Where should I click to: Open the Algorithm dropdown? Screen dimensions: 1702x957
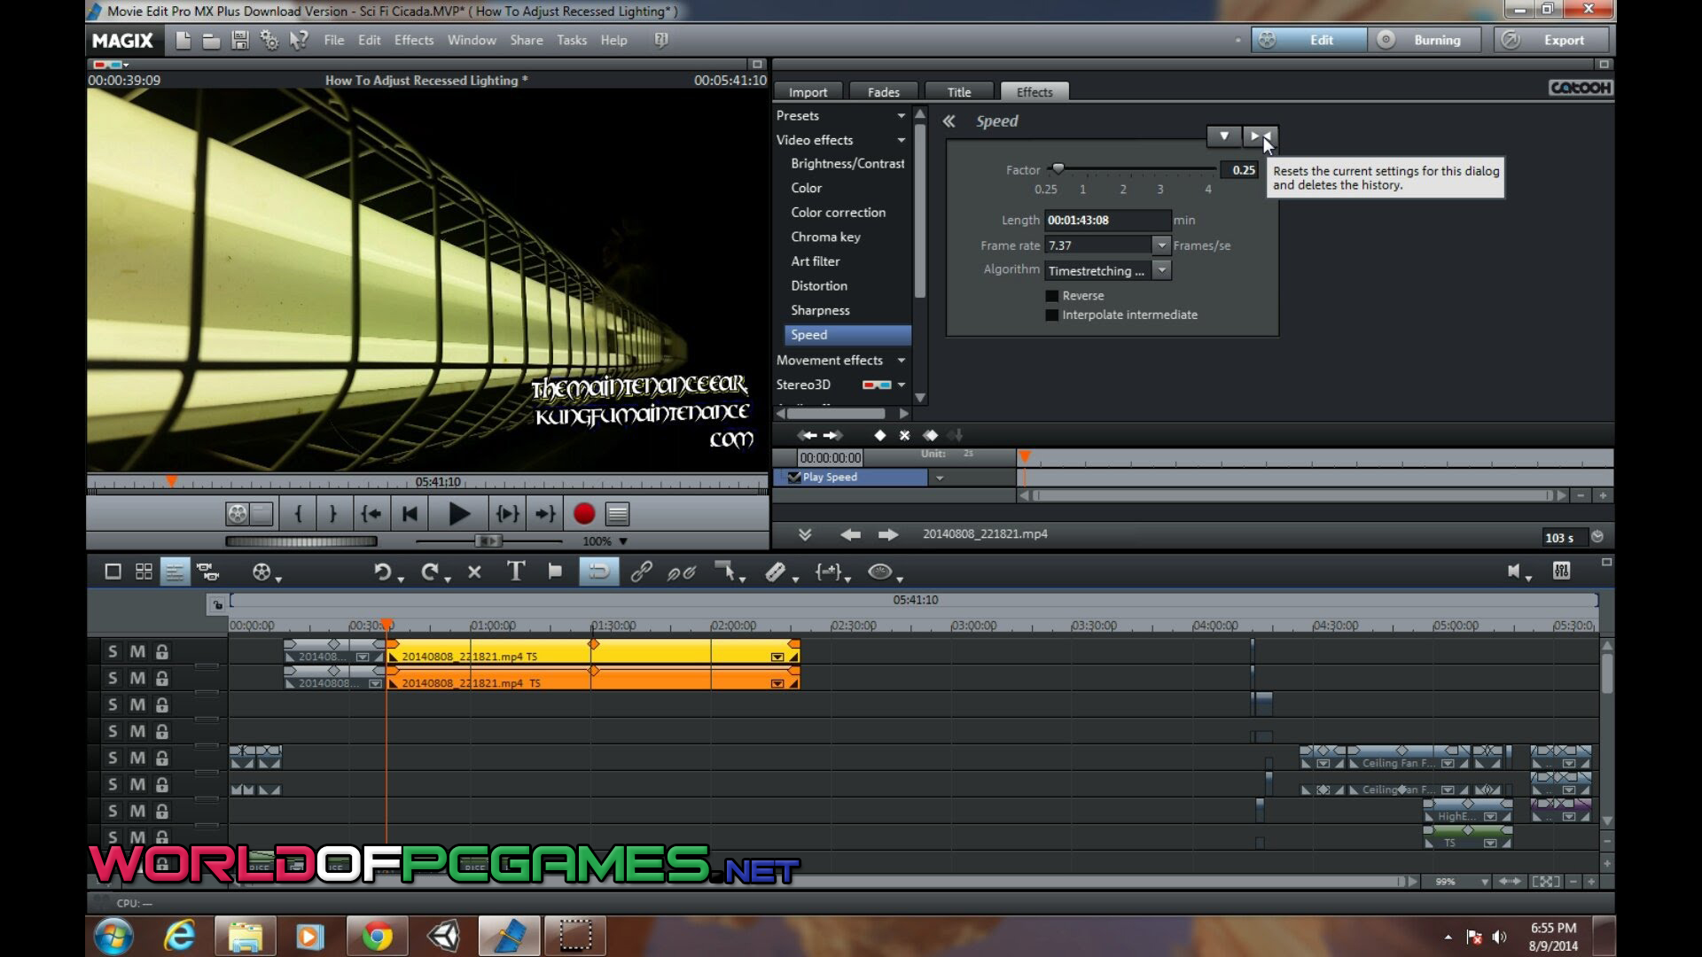click(x=1161, y=270)
